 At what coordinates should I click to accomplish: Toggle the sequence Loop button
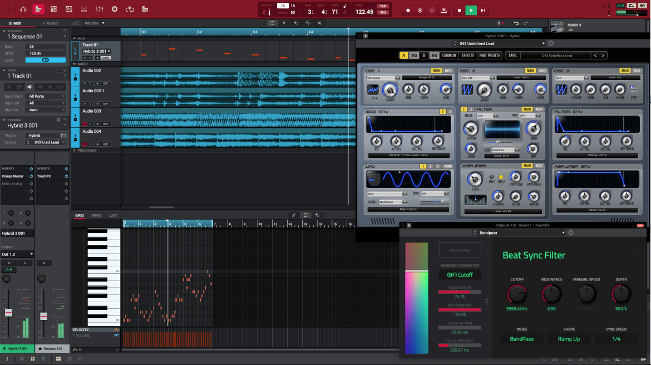point(45,60)
